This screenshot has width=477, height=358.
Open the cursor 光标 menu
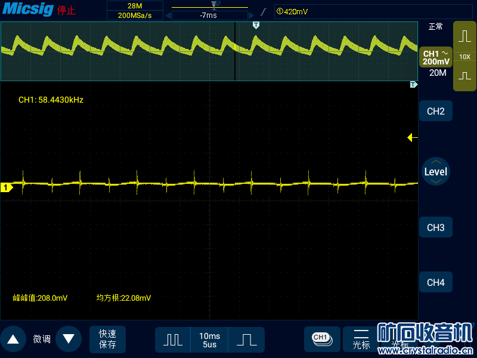click(361, 339)
